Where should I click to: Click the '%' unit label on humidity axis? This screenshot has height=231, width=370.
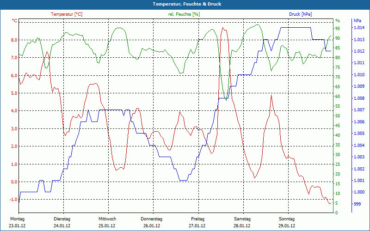(x=338, y=21)
